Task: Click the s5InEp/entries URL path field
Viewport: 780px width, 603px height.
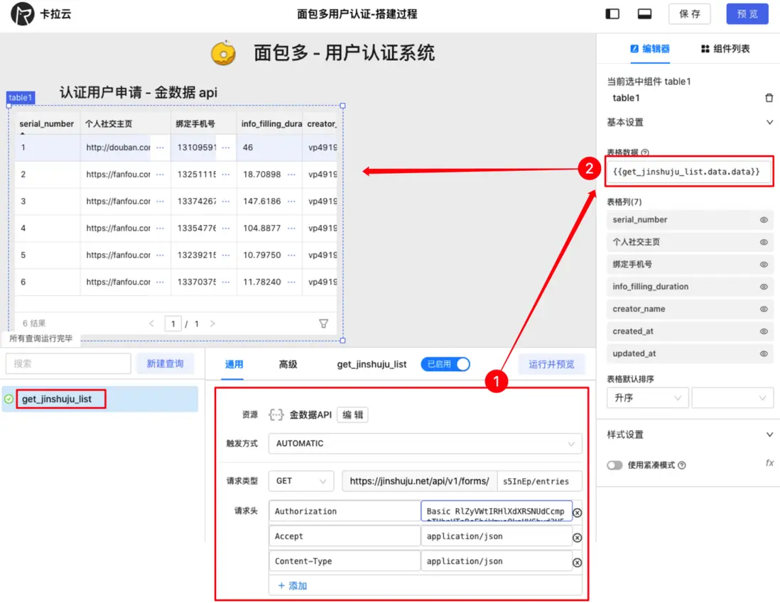Action: coord(539,481)
